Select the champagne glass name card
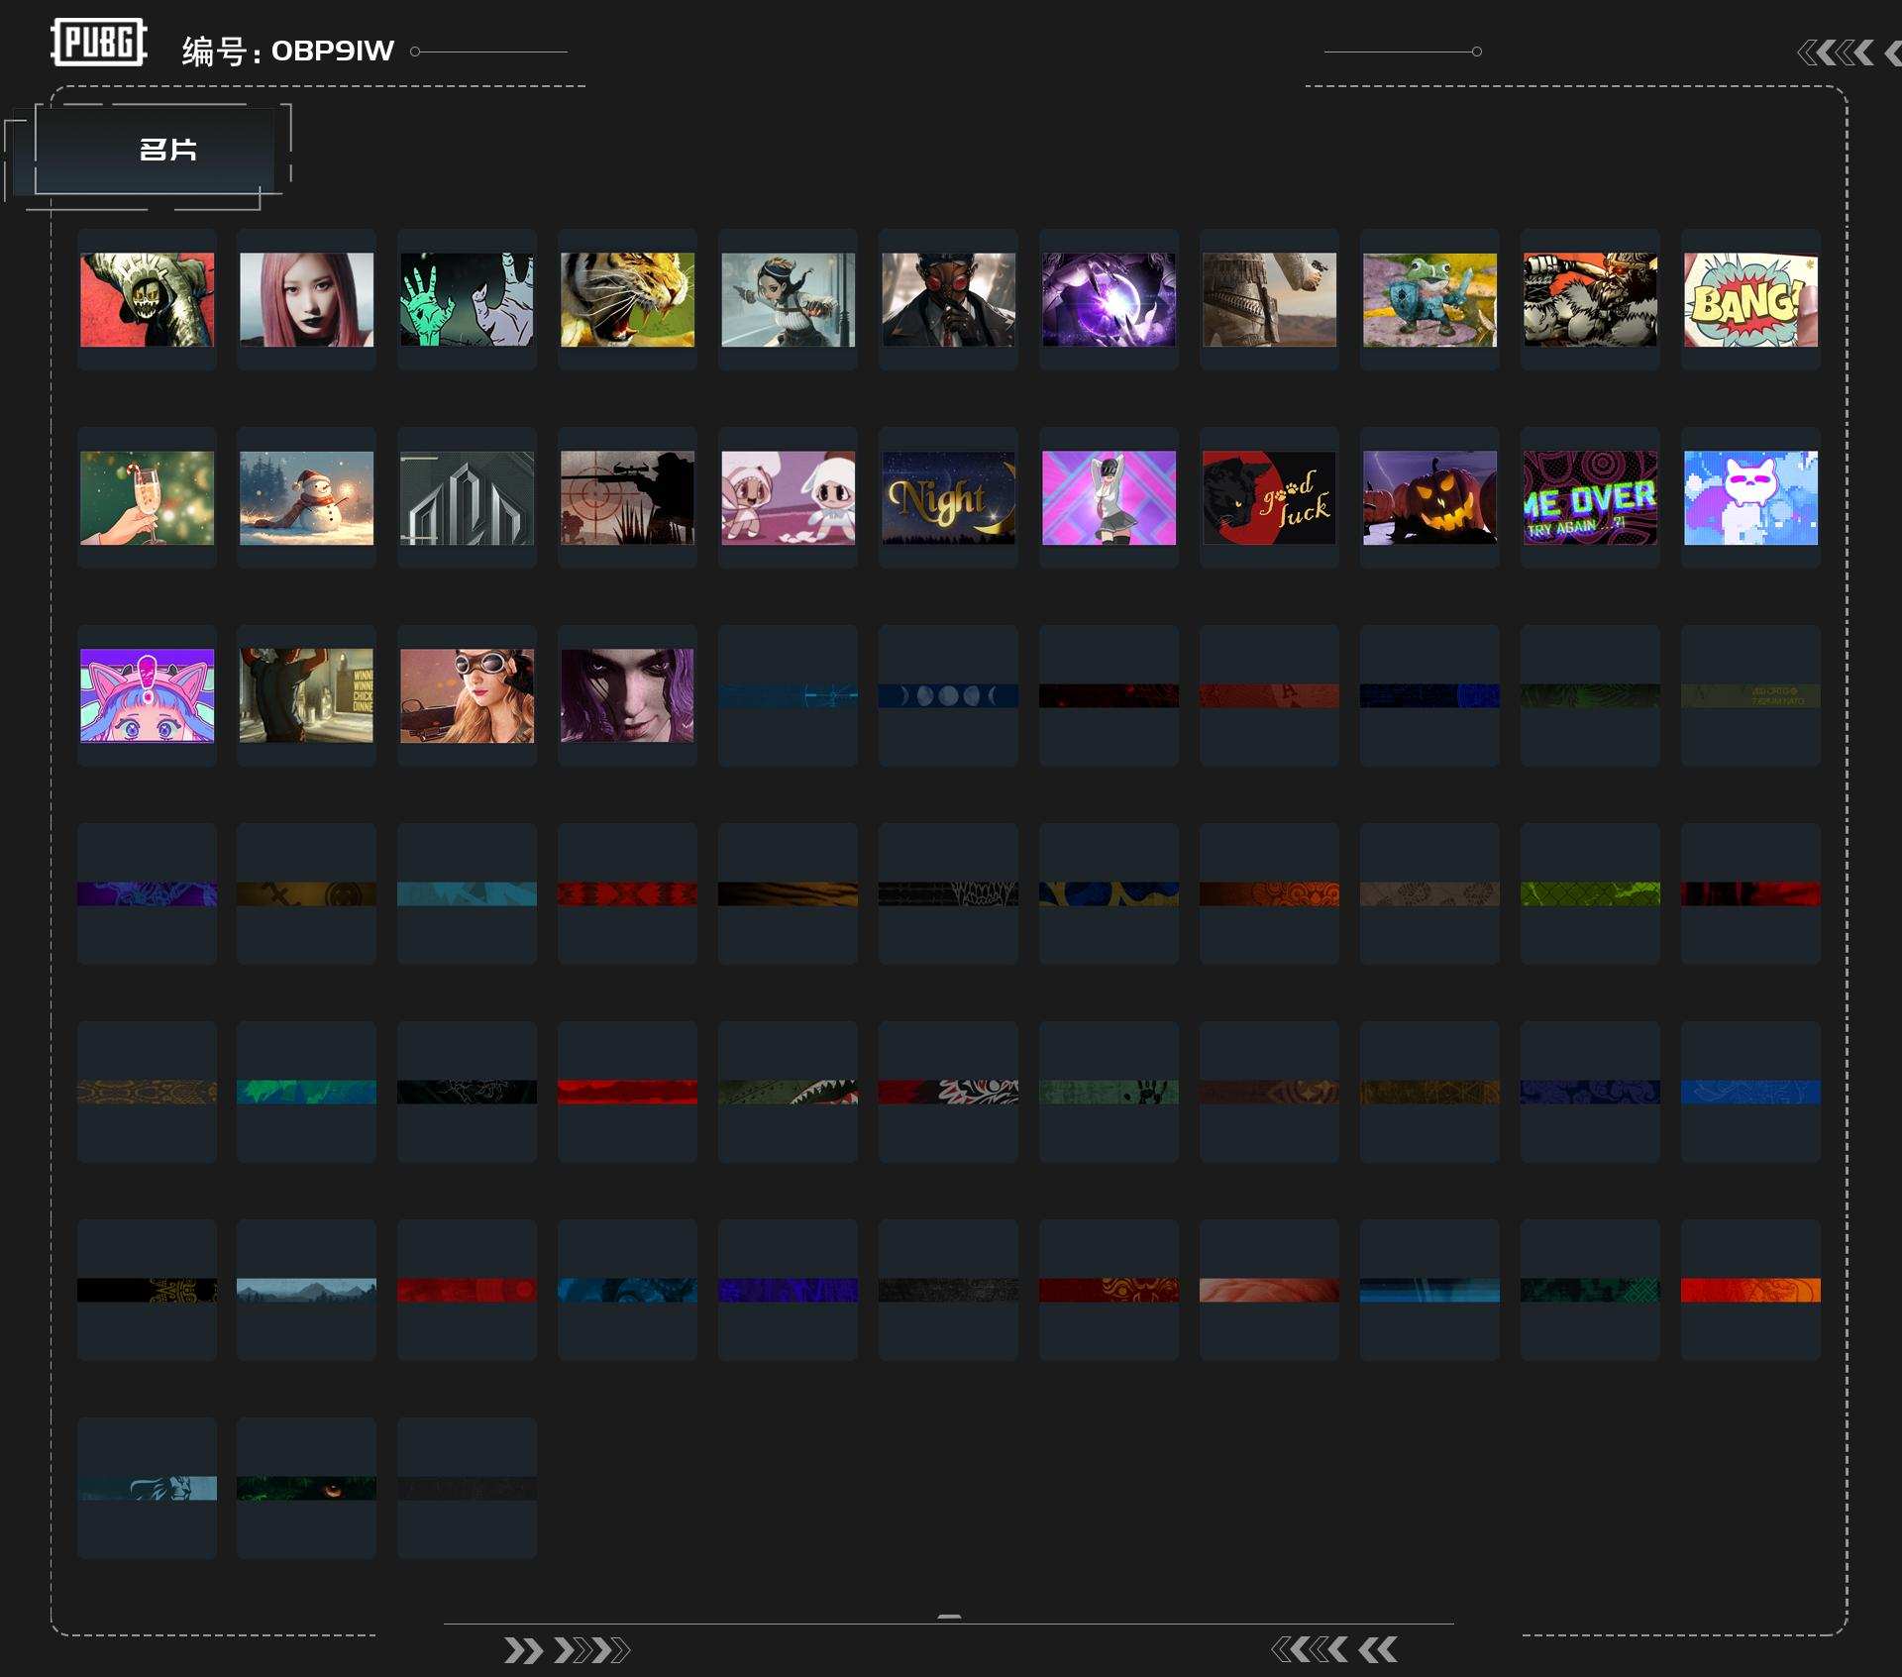The width and height of the screenshot is (1902, 1677). 147,497
